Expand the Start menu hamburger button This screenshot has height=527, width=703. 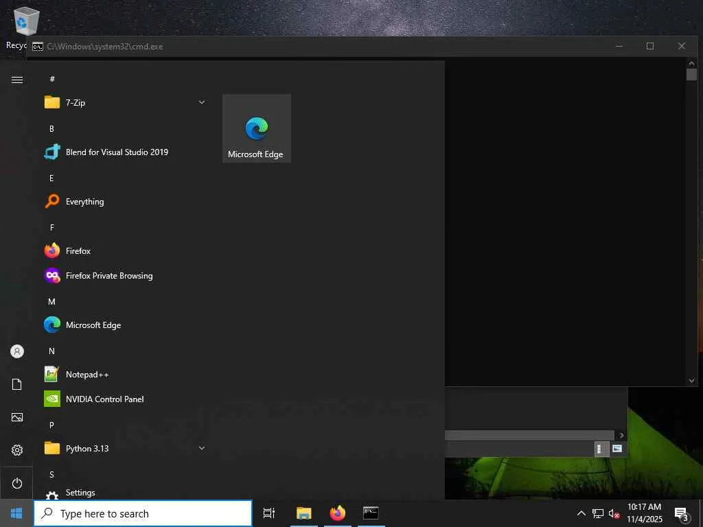pyautogui.click(x=17, y=80)
